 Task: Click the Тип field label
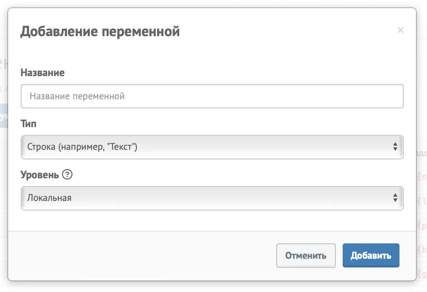pyautogui.click(x=28, y=124)
